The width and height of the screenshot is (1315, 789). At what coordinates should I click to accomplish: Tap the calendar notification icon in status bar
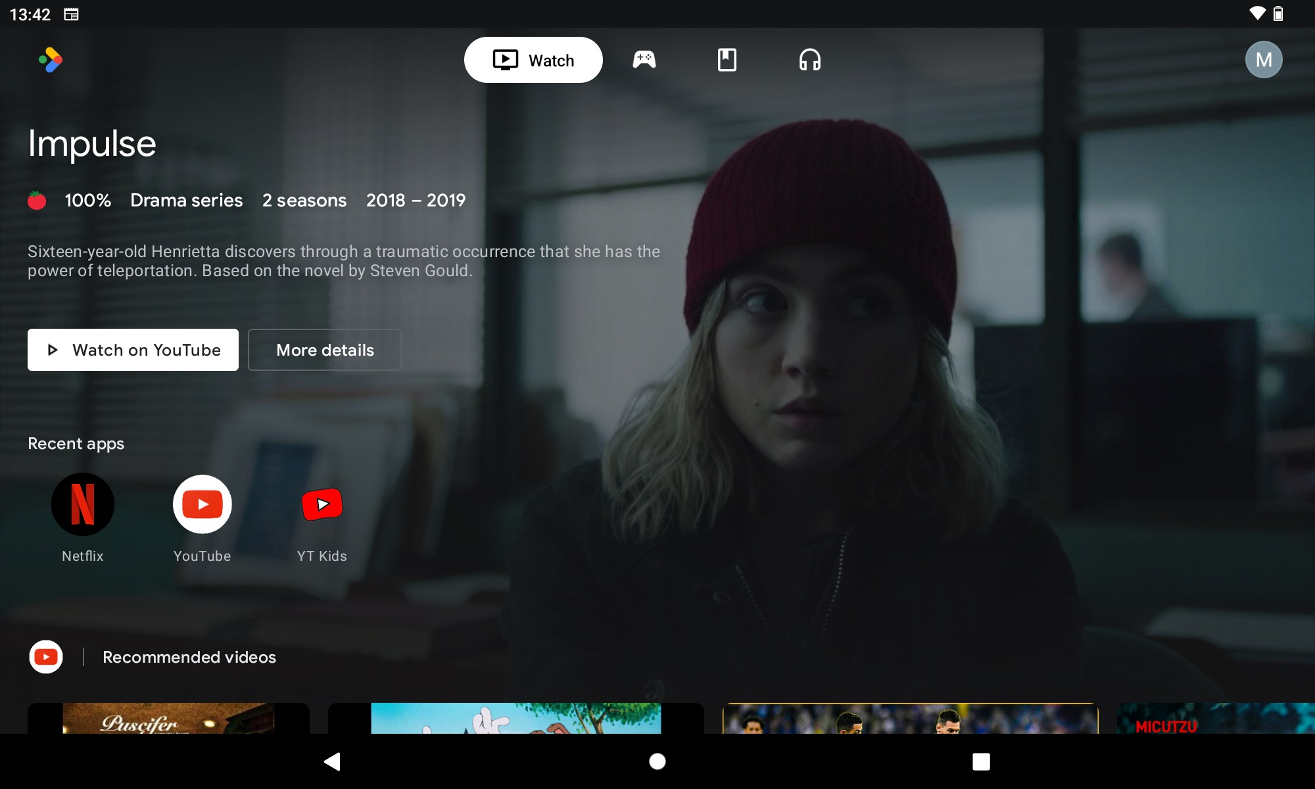[71, 14]
